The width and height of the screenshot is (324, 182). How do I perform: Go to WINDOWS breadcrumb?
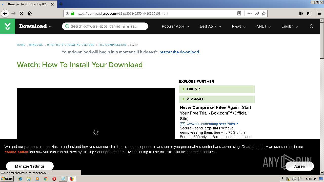coord(36,45)
